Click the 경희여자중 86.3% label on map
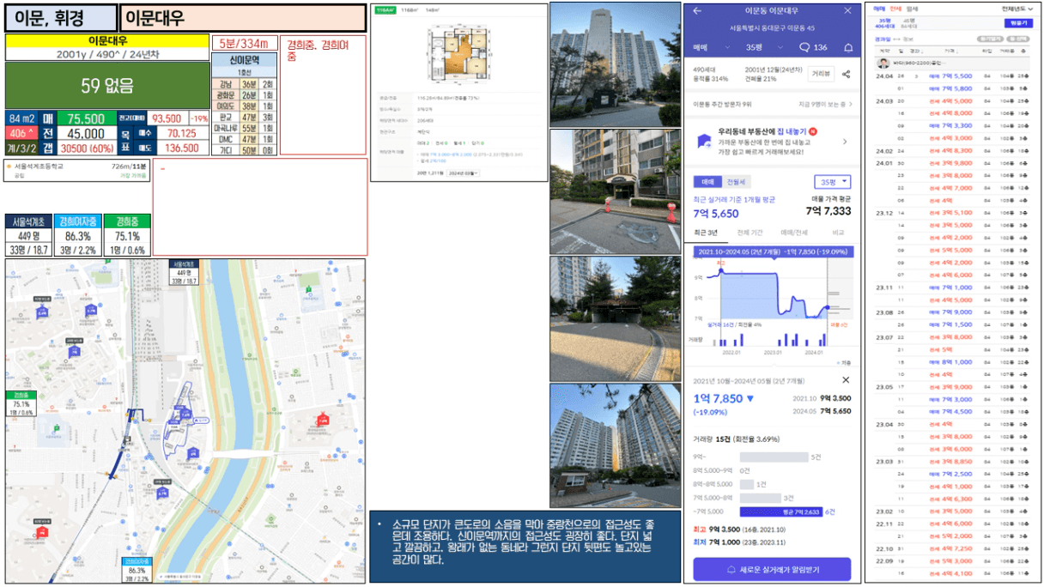Viewport: 1044px width, 587px height. click(x=136, y=570)
